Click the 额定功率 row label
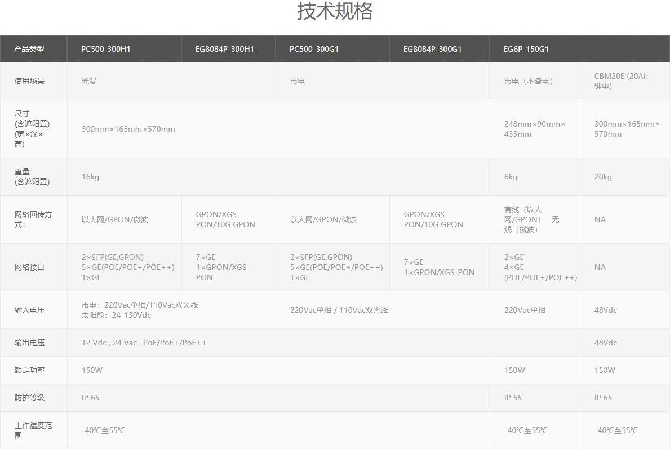670x450 pixels. click(33, 370)
